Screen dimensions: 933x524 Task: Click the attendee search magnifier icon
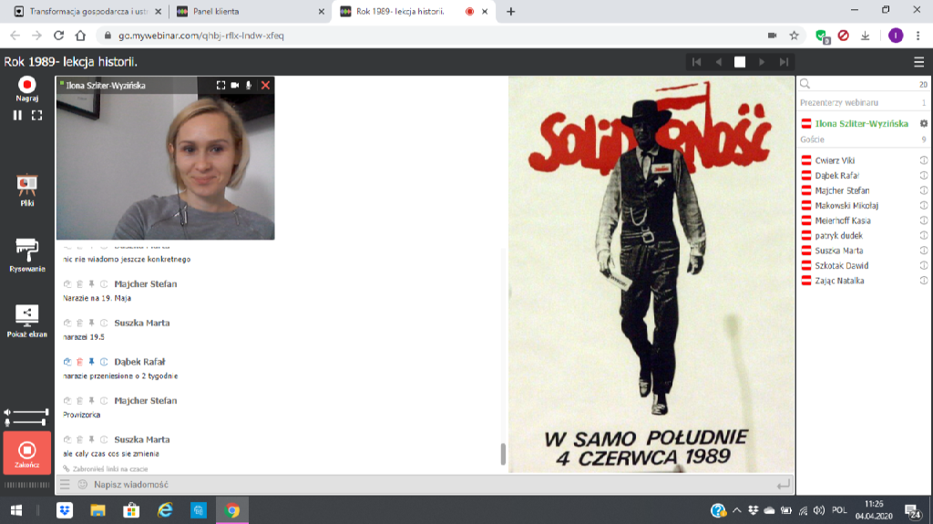tap(805, 84)
